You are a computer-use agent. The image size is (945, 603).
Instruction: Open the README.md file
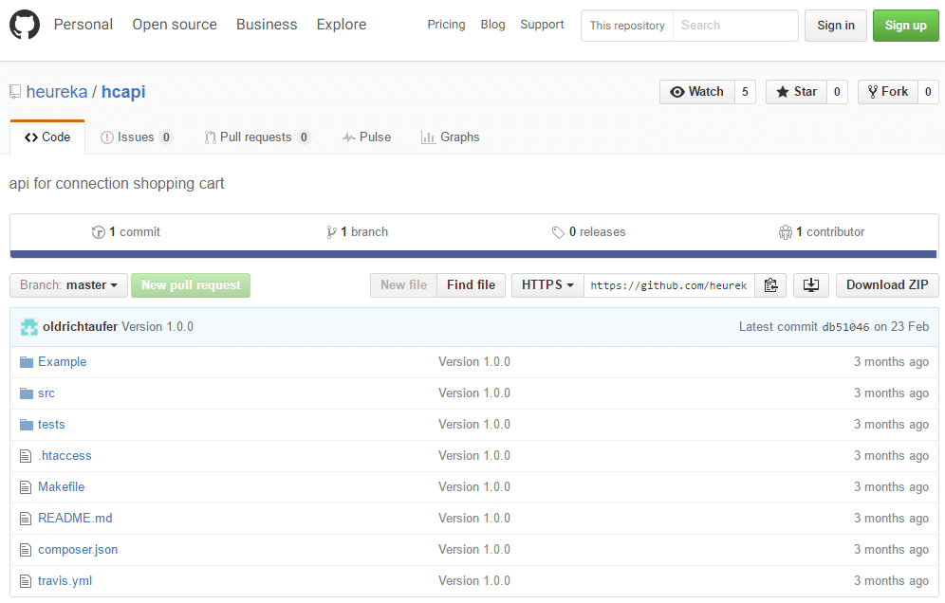click(75, 519)
